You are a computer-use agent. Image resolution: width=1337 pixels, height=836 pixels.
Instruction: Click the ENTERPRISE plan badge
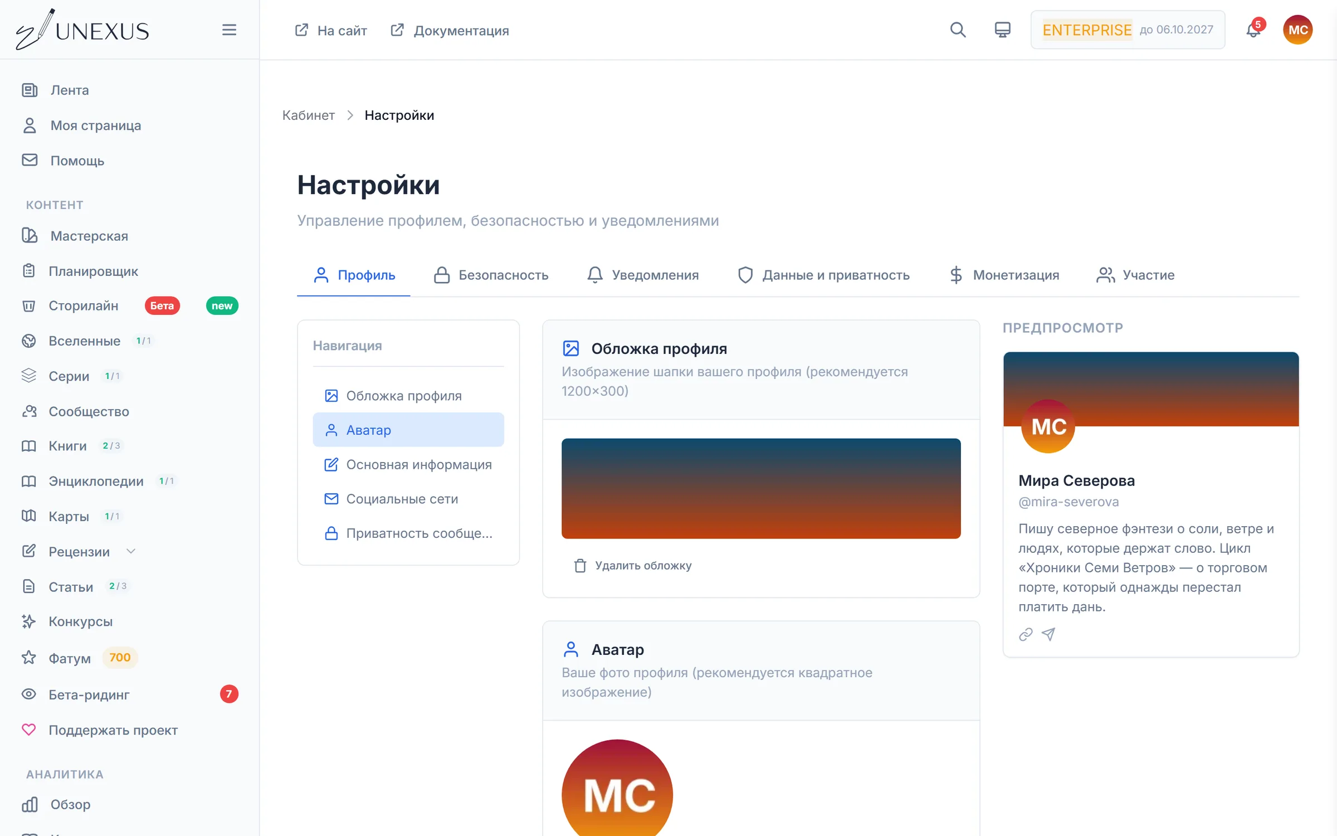click(x=1128, y=30)
